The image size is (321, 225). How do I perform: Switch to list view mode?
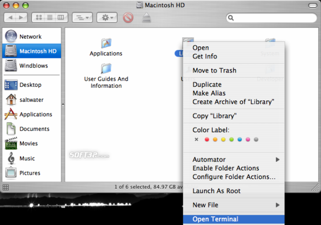pyautogui.click(x=49, y=18)
